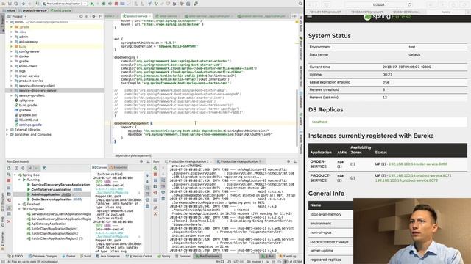Expand the config-server folder
471x264 pixels.
12,51
